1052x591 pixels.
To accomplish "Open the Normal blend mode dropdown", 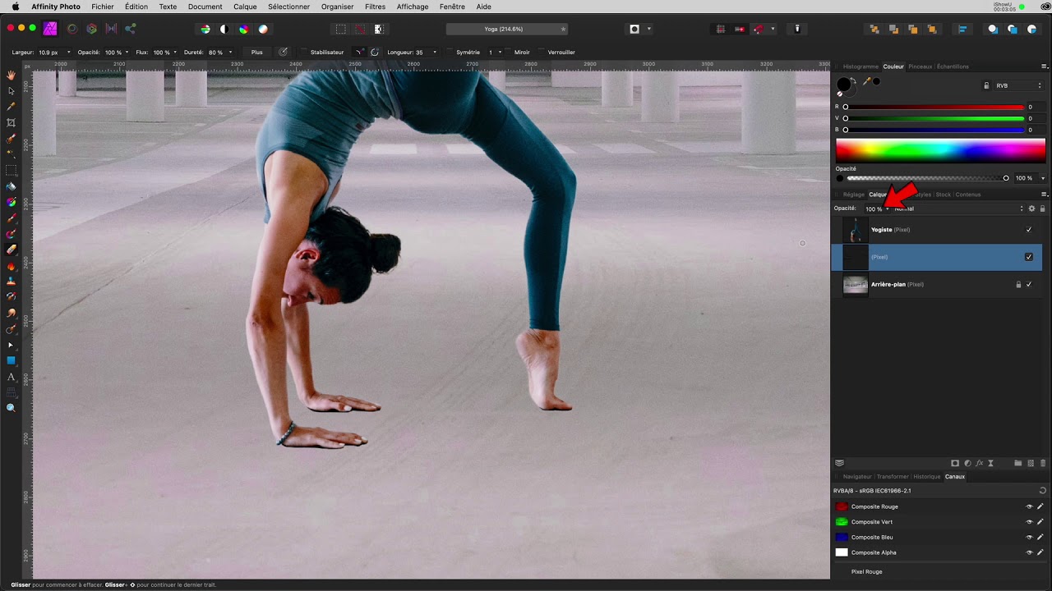I will click(x=959, y=208).
